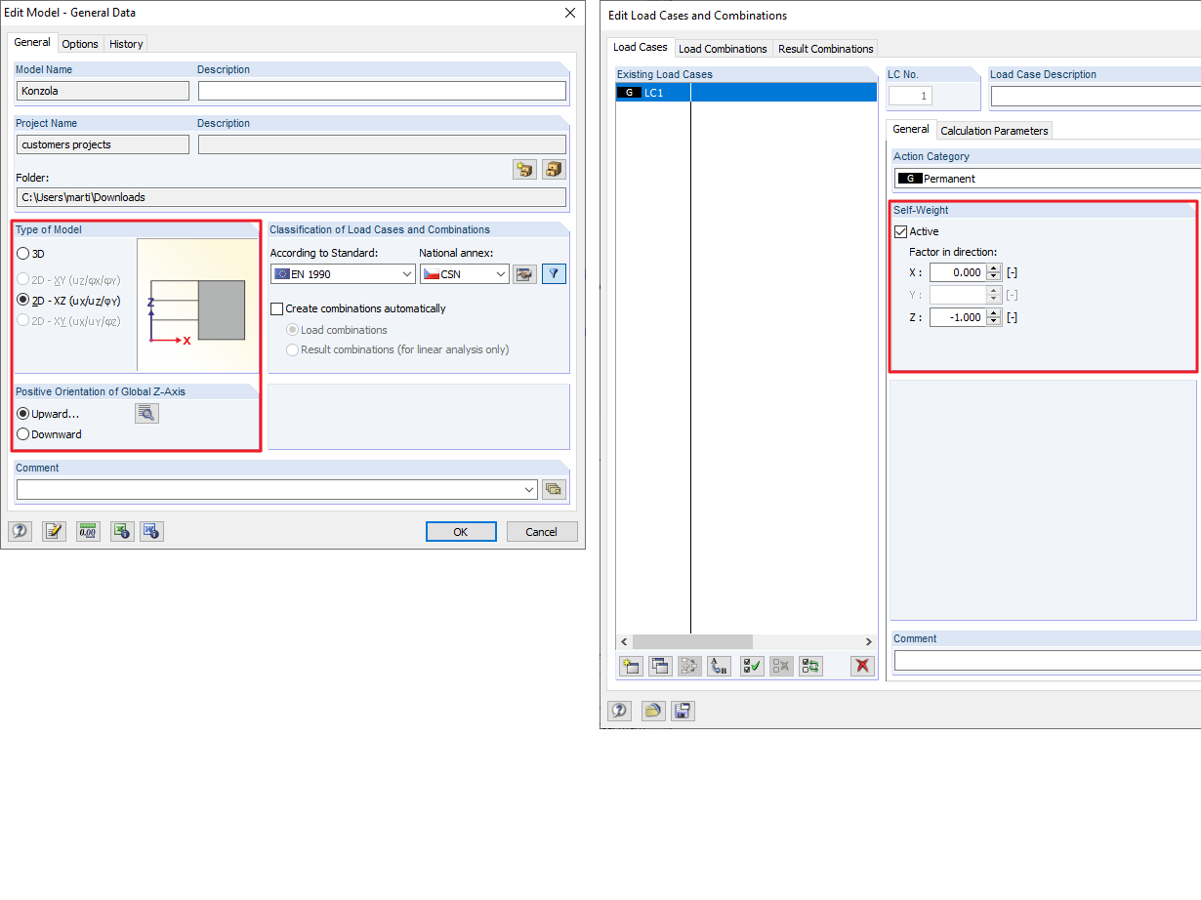Expand the Comment dropdown in Edit Model
The width and height of the screenshot is (1201, 900).
click(x=528, y=489)
